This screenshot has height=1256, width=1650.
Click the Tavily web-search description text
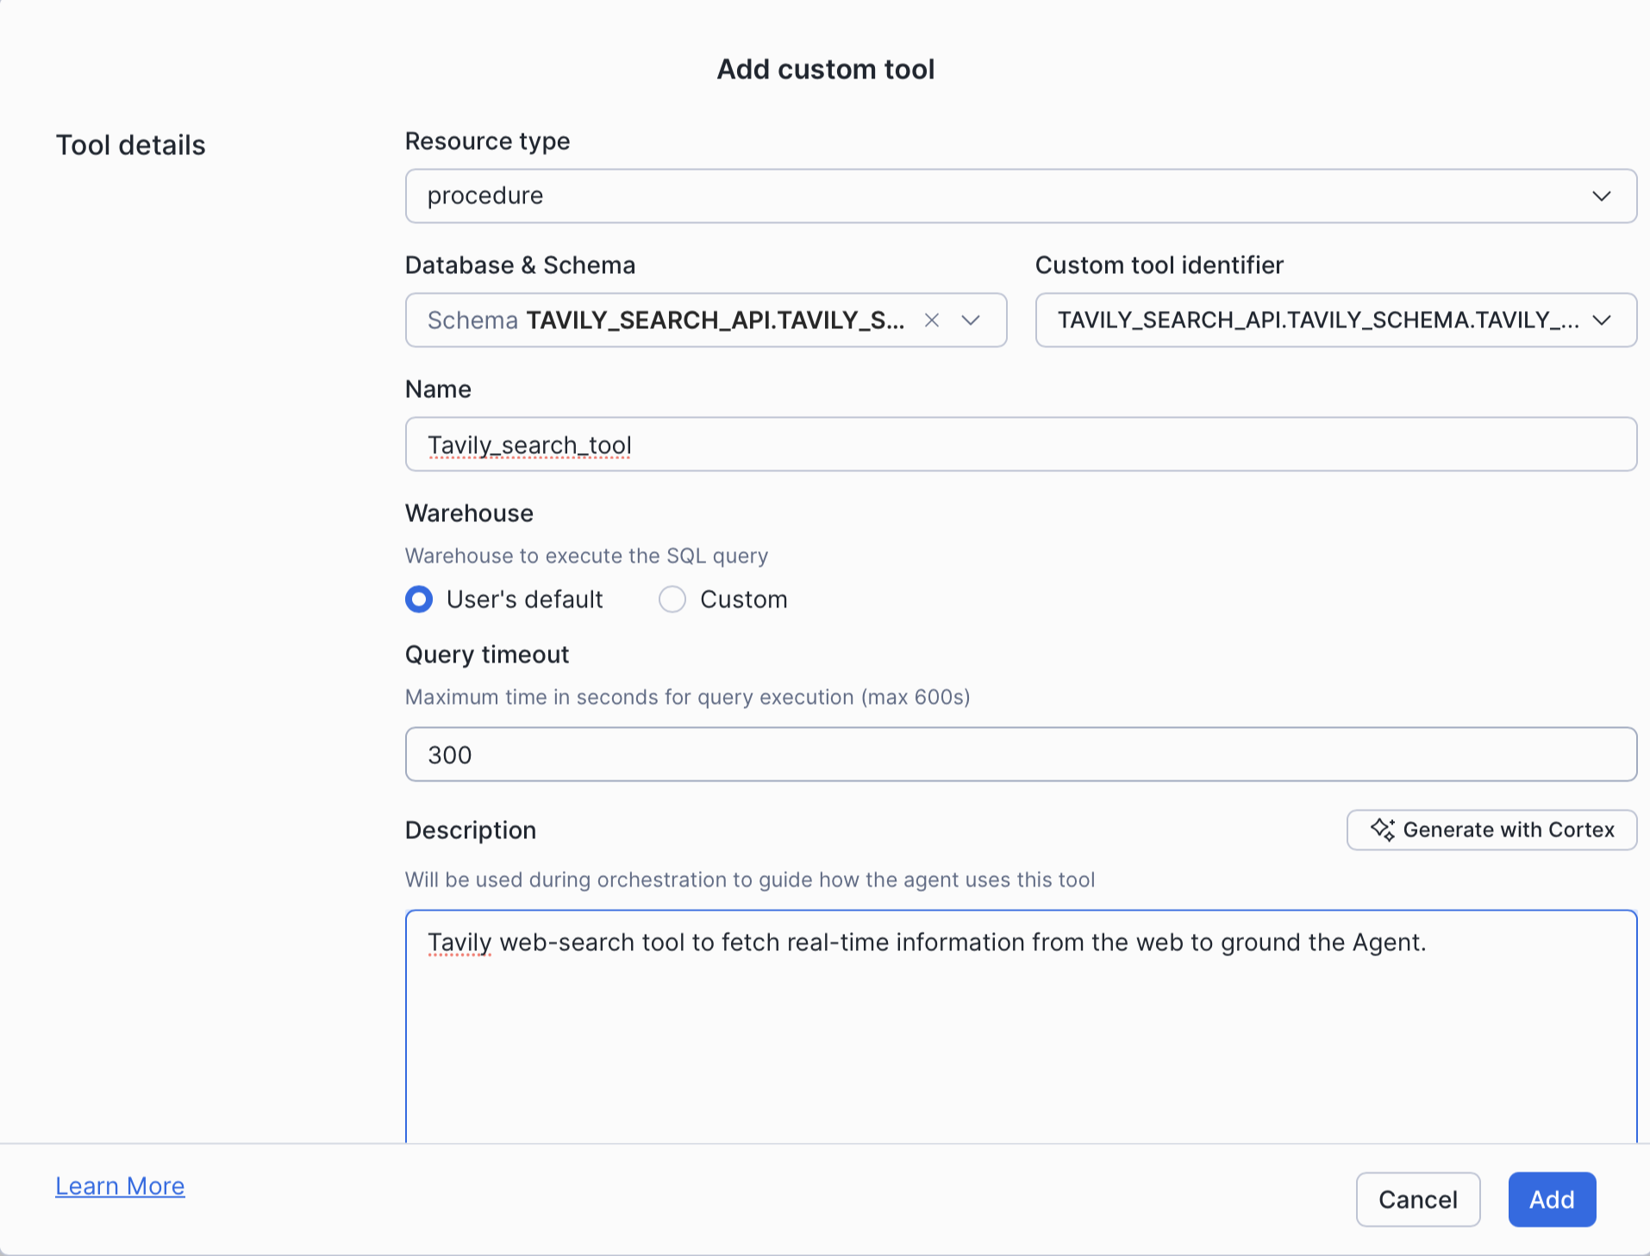[x=927, y=942]
